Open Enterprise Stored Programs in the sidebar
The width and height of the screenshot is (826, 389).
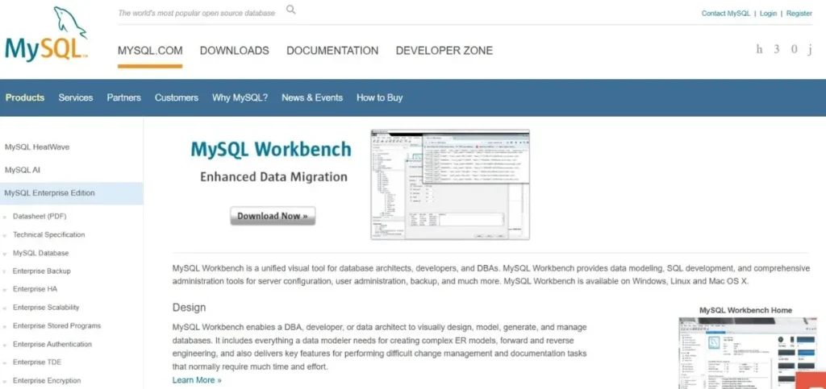[x=57, y=326]
